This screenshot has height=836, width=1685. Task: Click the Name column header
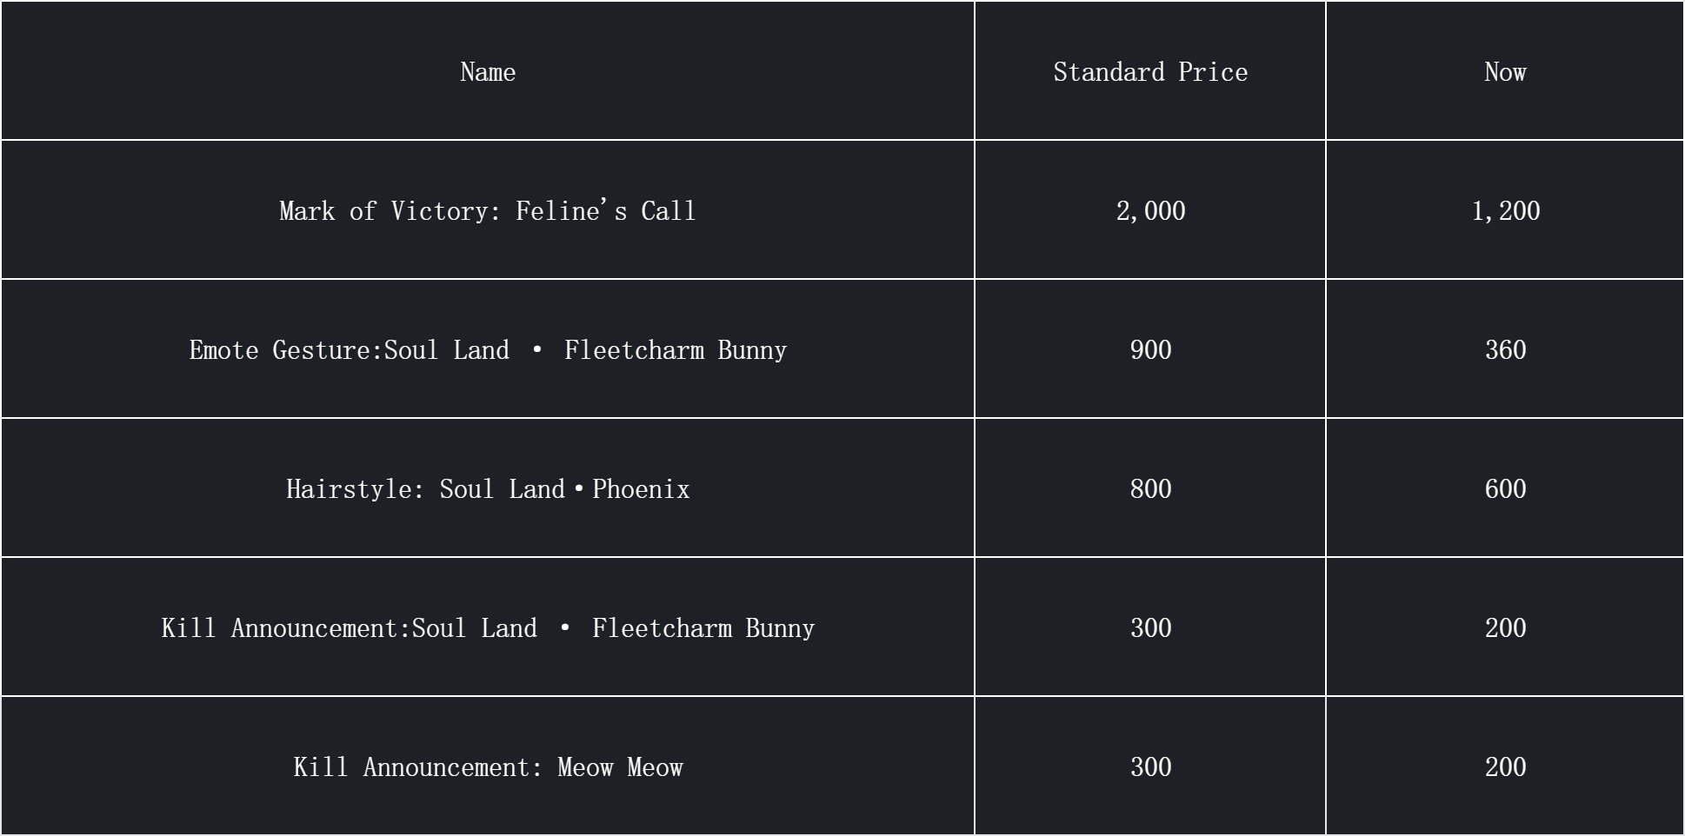tap(487, 72)
